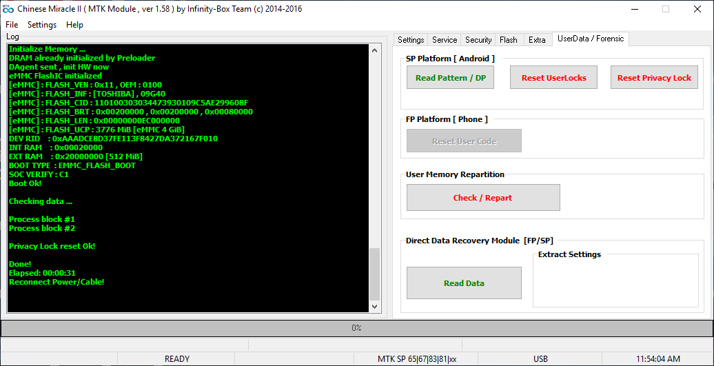Select the UserData / Forensic tab
Viewport: 714px width, 366px height.
591,39
